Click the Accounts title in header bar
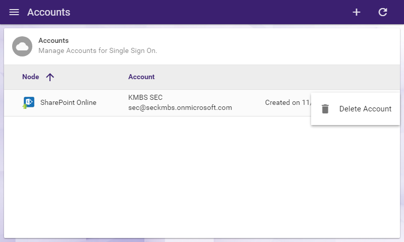The image size is (404, 242). (48, 12)
